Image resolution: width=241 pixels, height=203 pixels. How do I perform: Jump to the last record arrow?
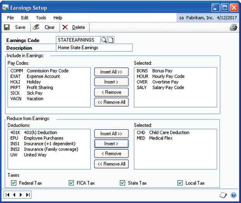click(x=27, y=195)
